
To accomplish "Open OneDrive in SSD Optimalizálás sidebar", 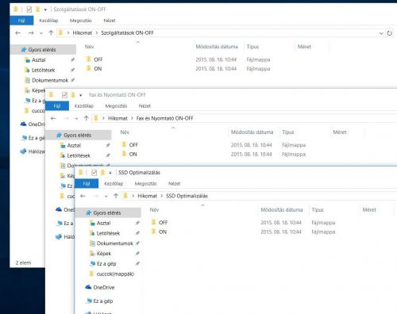I will click(x=104, y=287).
